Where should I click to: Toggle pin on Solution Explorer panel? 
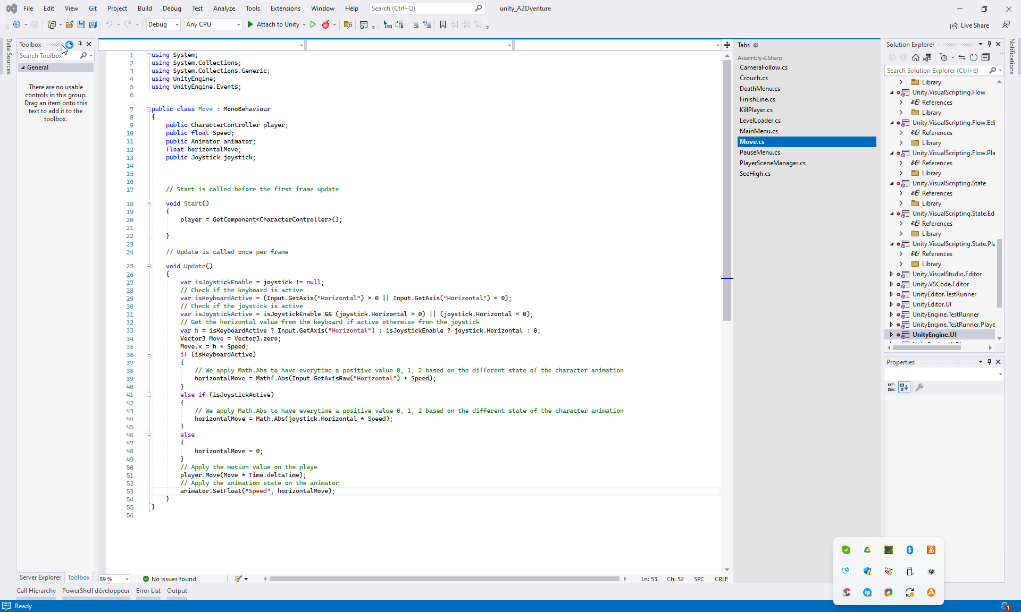click(989, 45)
